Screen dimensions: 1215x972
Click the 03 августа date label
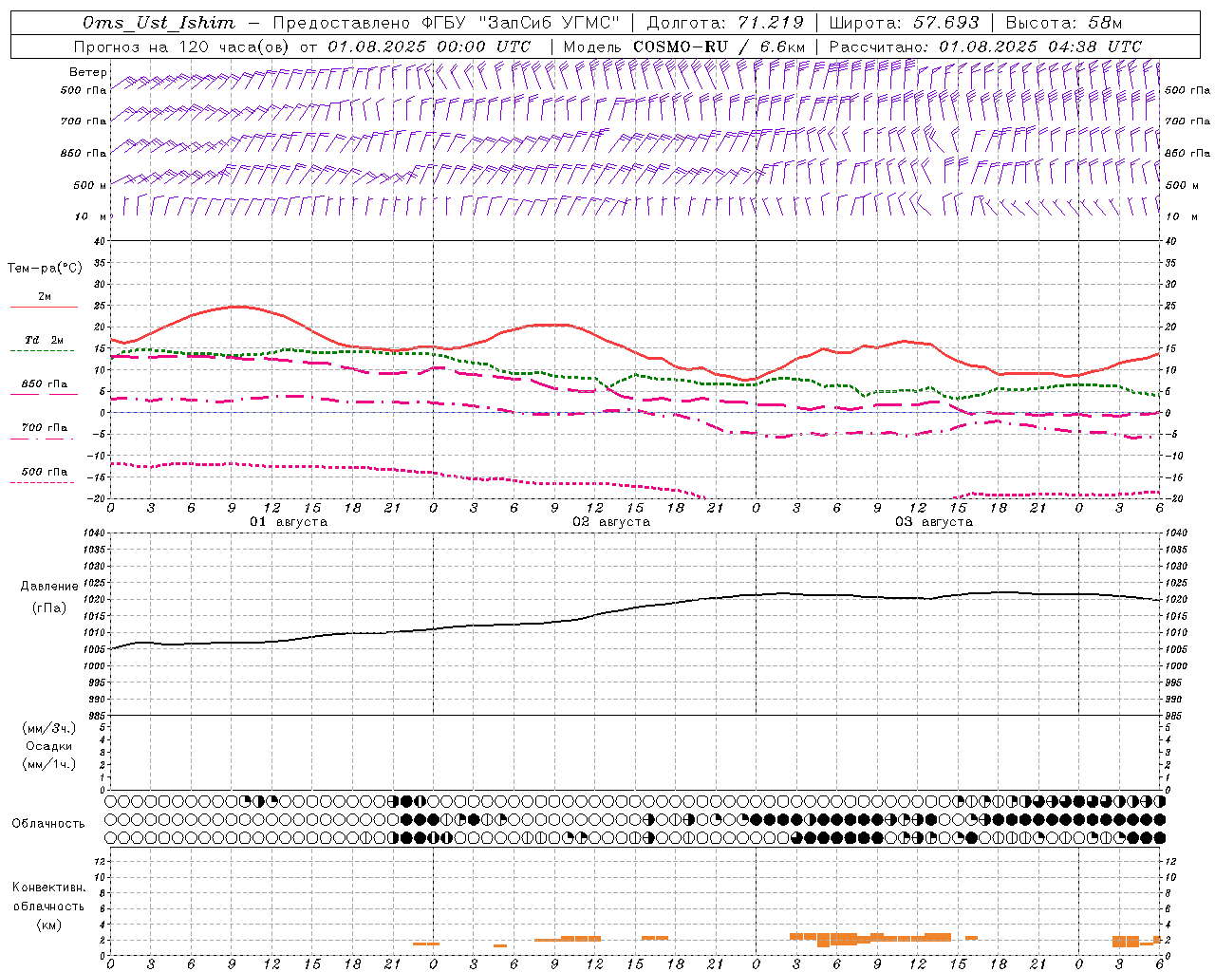point(934,522)
